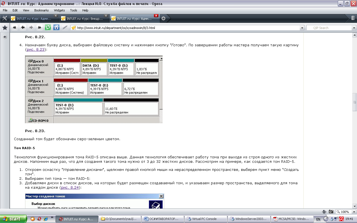Click the 'Том RAID-5' heading
Screen dimensions: 357x223
[24, 147]
